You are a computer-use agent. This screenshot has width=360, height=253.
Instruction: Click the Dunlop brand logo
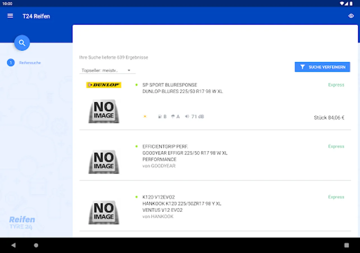104,85
